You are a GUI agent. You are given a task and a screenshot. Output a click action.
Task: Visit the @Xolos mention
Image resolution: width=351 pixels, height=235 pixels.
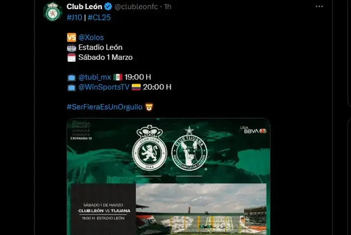tap(91, 38)
